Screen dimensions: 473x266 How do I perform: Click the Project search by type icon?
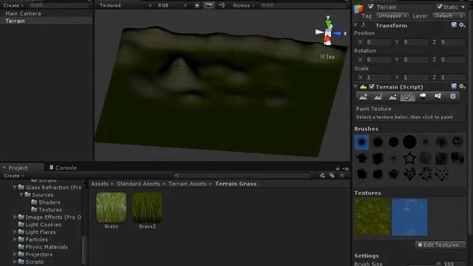[322, 176]
